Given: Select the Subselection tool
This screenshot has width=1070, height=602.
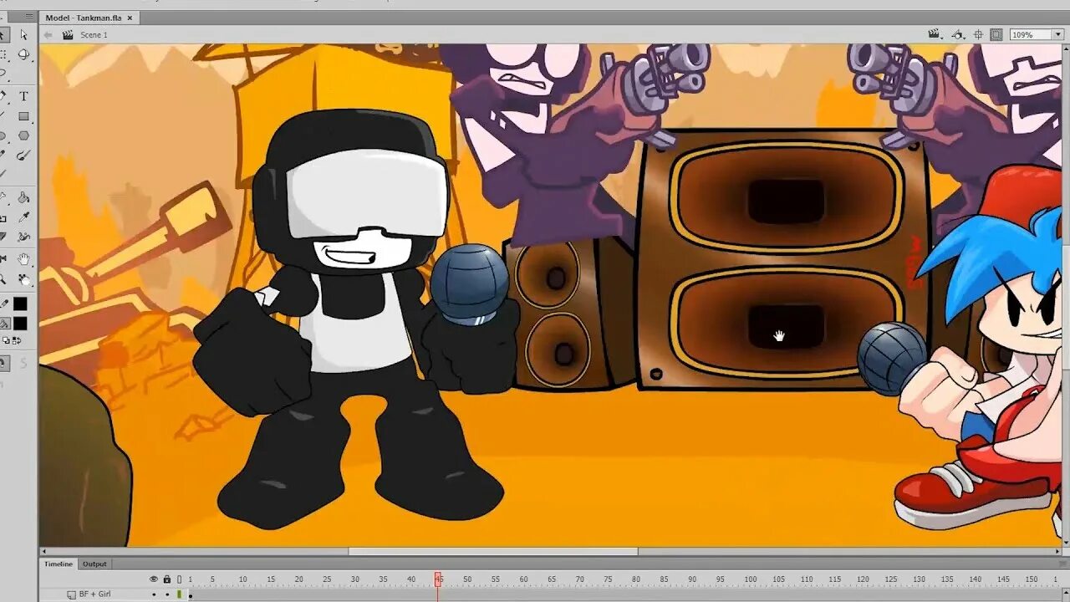Looking at the screenshot, I should point(23,34).
